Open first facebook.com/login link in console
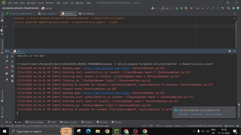The image size is (241, 135). [x=107, y=68]
